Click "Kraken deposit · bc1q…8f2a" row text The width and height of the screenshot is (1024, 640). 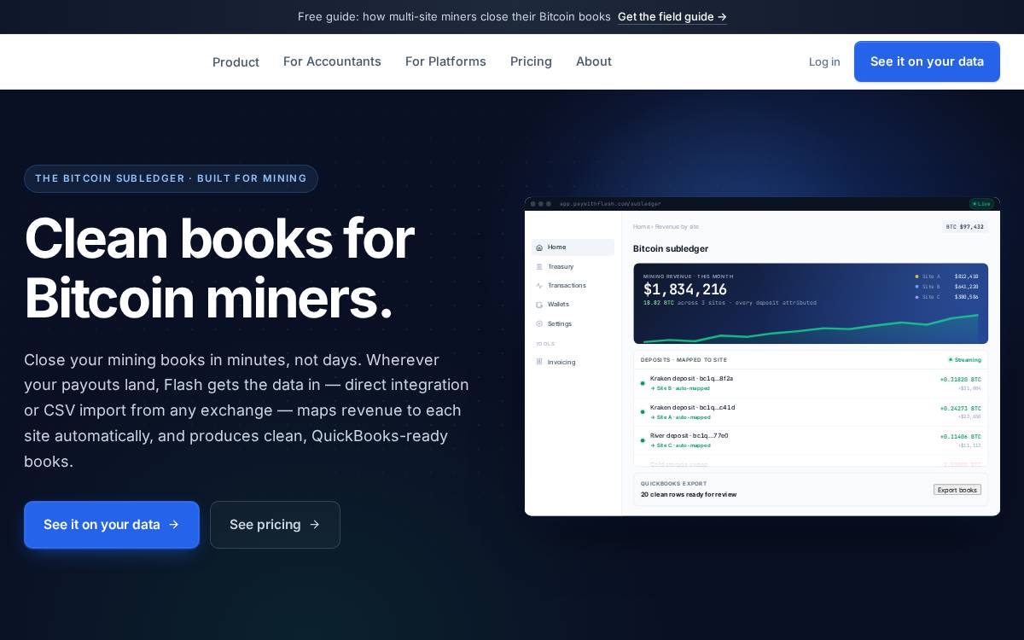click(691, 379)
